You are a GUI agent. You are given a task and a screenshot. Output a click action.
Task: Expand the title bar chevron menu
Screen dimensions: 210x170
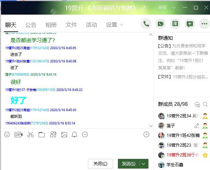point(174,8)
